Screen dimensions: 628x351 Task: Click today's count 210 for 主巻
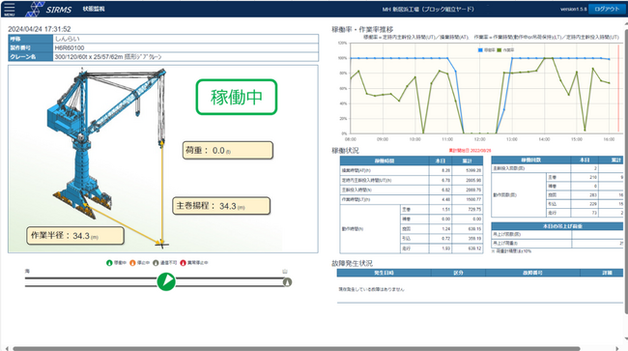point(593,177)
